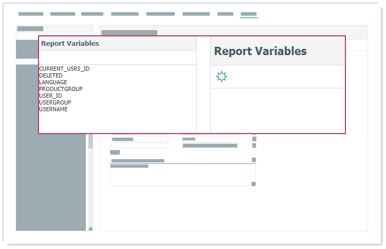Select the USER_ID variable
The image size is (386, 249).
click(50, 96)
